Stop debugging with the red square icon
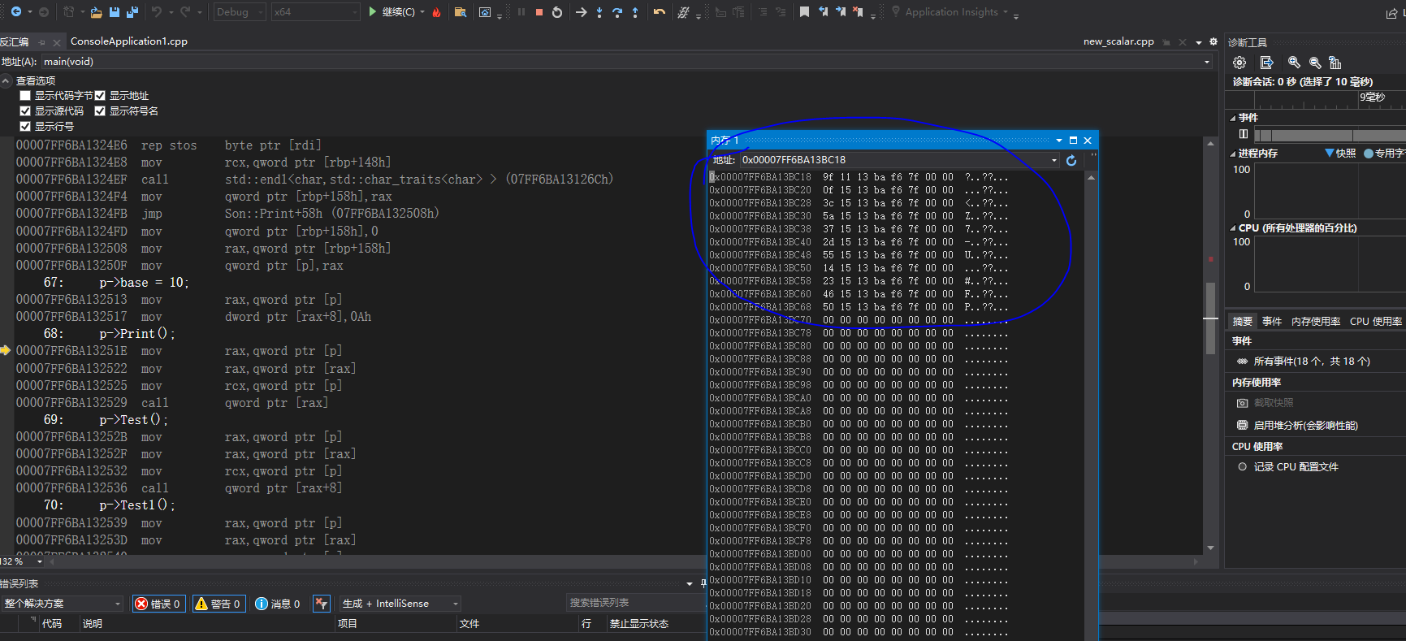 [x=539, y=12]
